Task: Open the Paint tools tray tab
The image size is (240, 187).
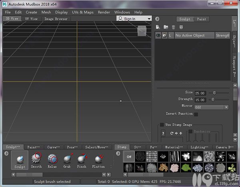Action: [x=34, y=147]
